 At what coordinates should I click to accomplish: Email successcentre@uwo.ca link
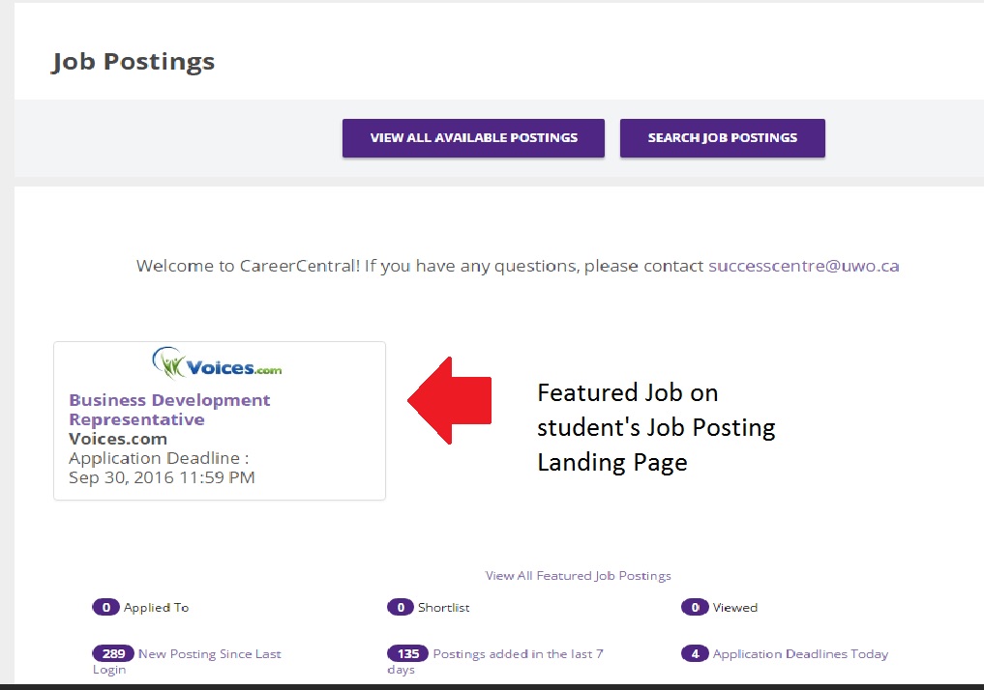coord(803,266)
